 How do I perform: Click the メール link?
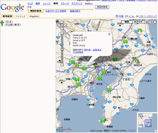pos(131,16)
